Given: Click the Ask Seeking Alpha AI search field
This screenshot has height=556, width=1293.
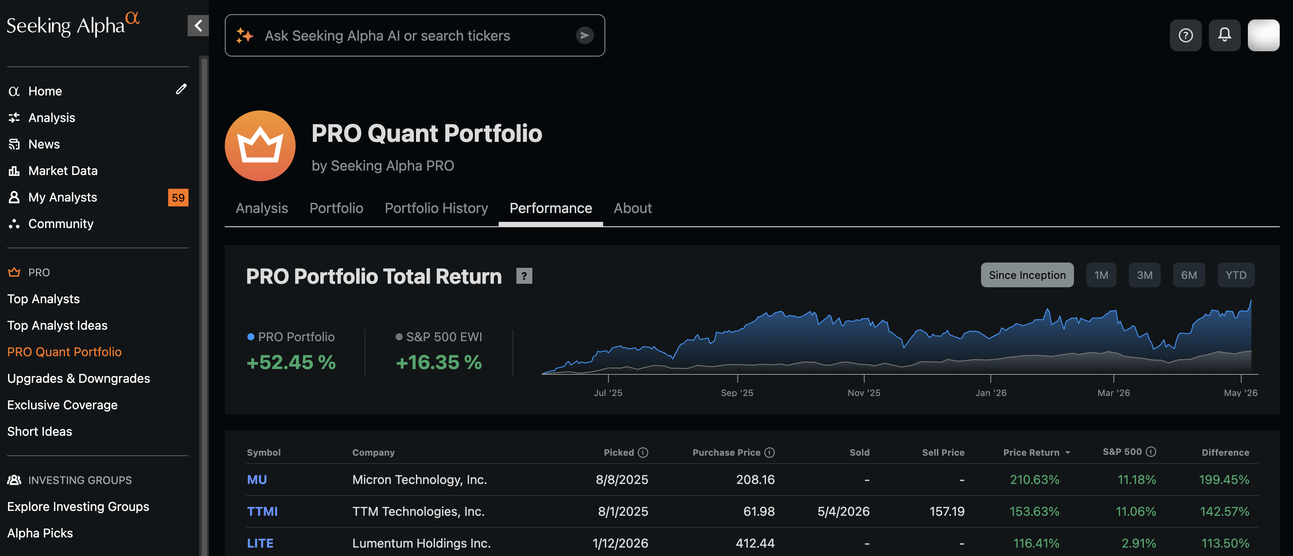Looking at the screenshot, I should point(415,36).
